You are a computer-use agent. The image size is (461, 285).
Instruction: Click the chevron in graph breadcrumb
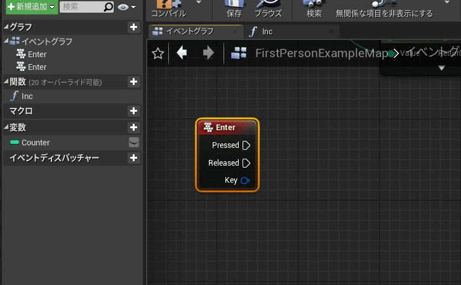(396, 53)
